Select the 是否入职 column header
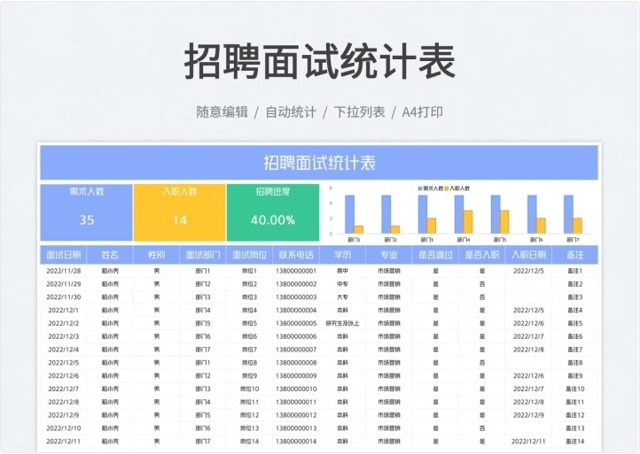Image resolution: width=640 pixels, height=454 pixels. coord(482,255)
